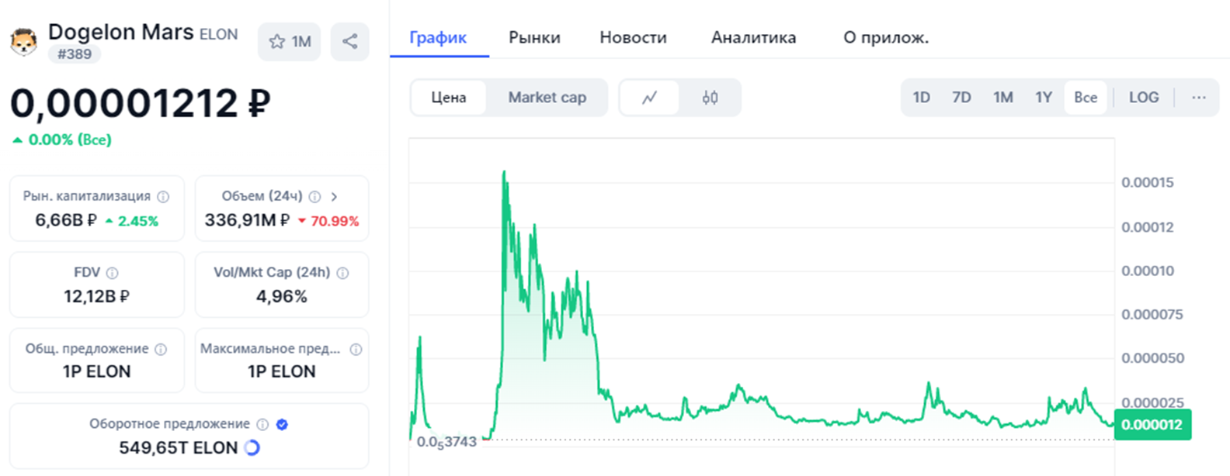Click the 0.0₅3743 chart start label
The image size is (1230, 476).
pos(446,442)
